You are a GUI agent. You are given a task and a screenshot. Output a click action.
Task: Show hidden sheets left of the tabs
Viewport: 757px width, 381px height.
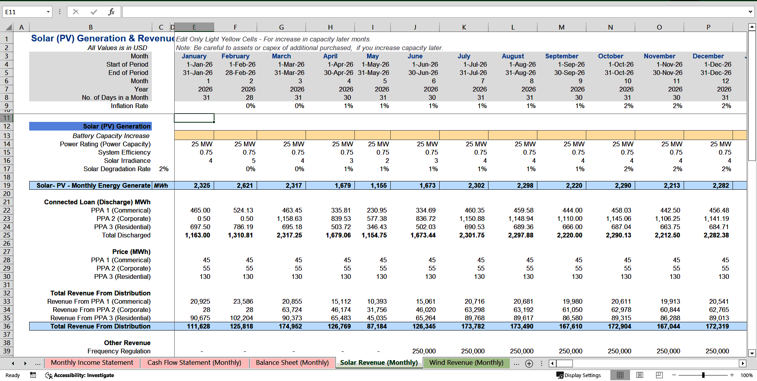[x=38, y=363]
